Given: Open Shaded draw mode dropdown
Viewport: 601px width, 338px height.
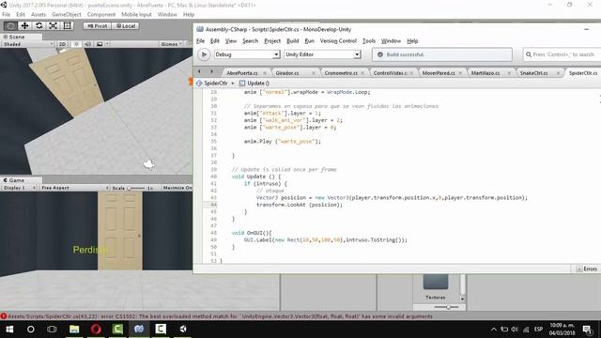Looking at the screenshot, I should click(27, 44).
